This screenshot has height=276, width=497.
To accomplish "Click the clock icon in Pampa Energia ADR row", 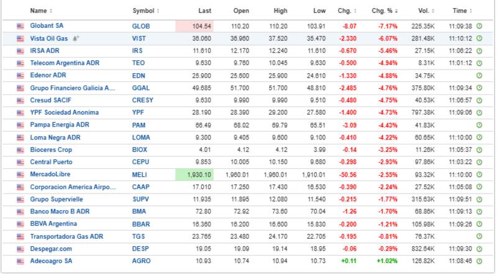I will coord(479,126).
